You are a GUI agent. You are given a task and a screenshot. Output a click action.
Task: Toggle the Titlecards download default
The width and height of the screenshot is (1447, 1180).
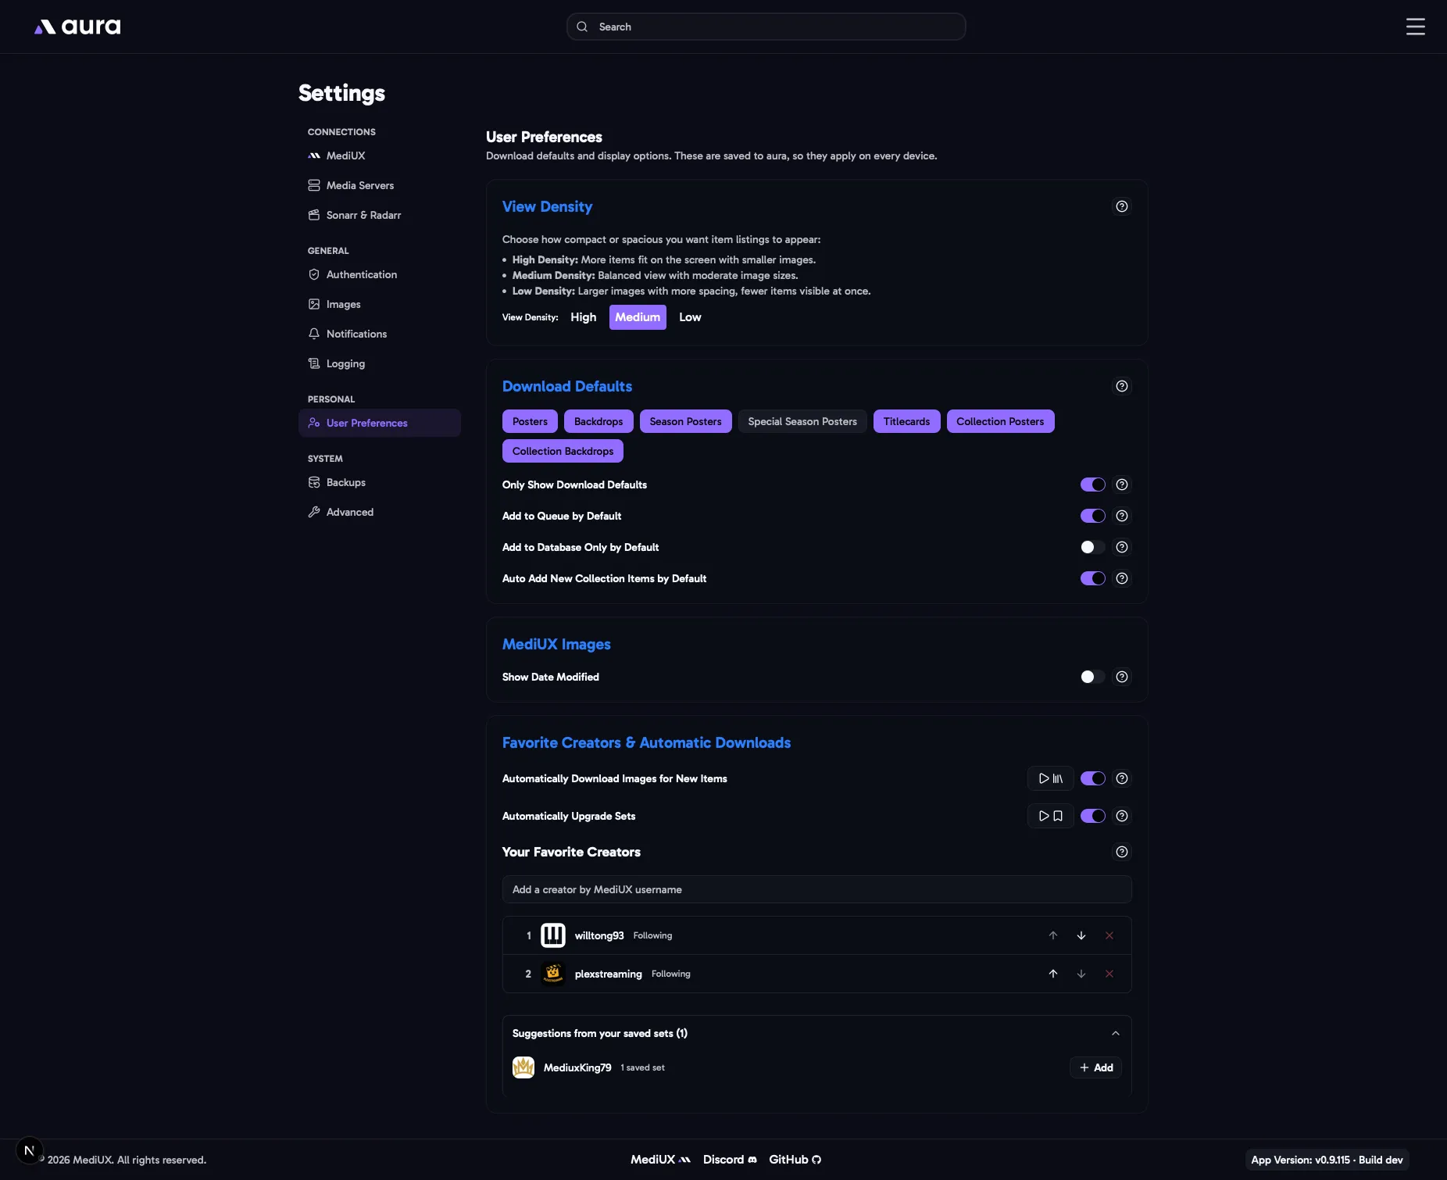point(906,421)
